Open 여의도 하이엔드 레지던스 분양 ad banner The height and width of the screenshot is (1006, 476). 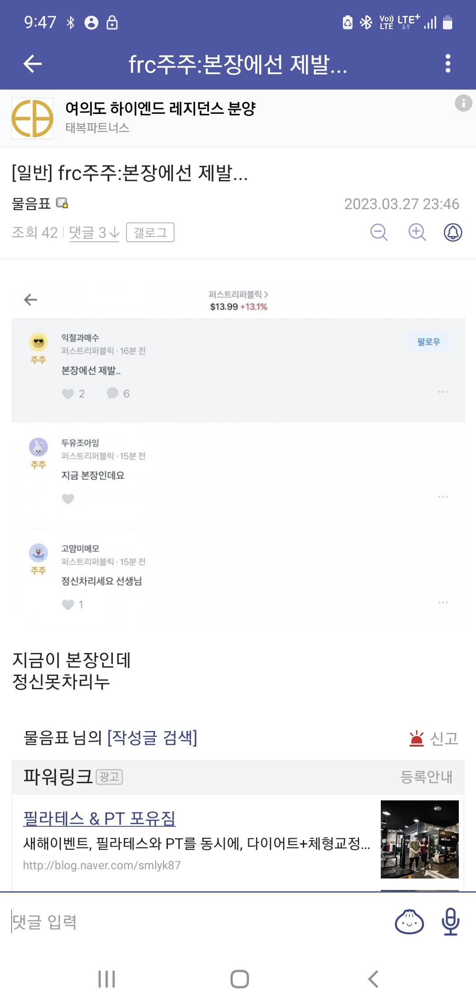160,109
